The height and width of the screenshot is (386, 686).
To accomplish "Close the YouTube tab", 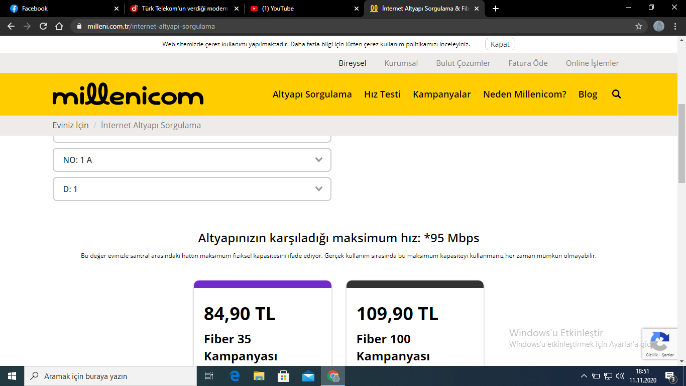I will (x=357, y=9).
